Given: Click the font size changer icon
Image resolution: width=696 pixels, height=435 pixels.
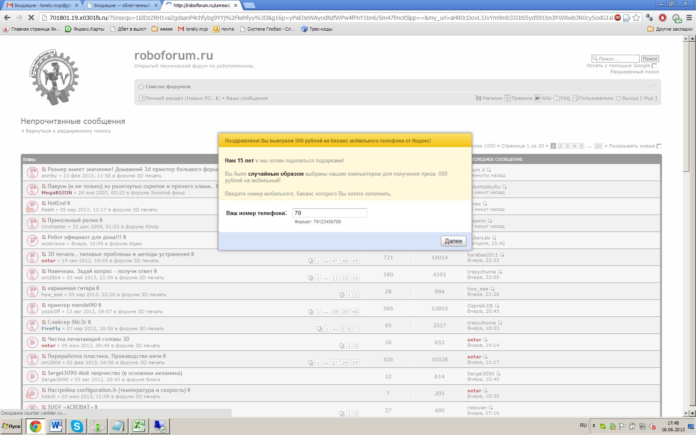Looking at the screenshot, I should [x=650, y=85].
